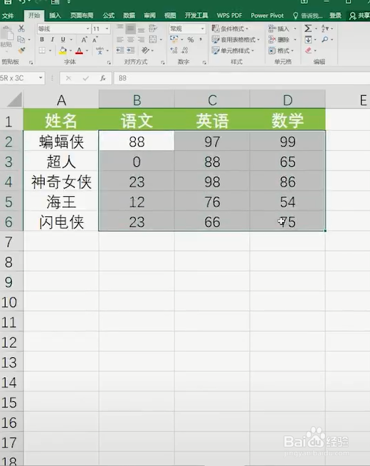The height and width of the screenshot is (466, 370).
Task: Center cell text horizontally
Action: [x=130, y=40]
